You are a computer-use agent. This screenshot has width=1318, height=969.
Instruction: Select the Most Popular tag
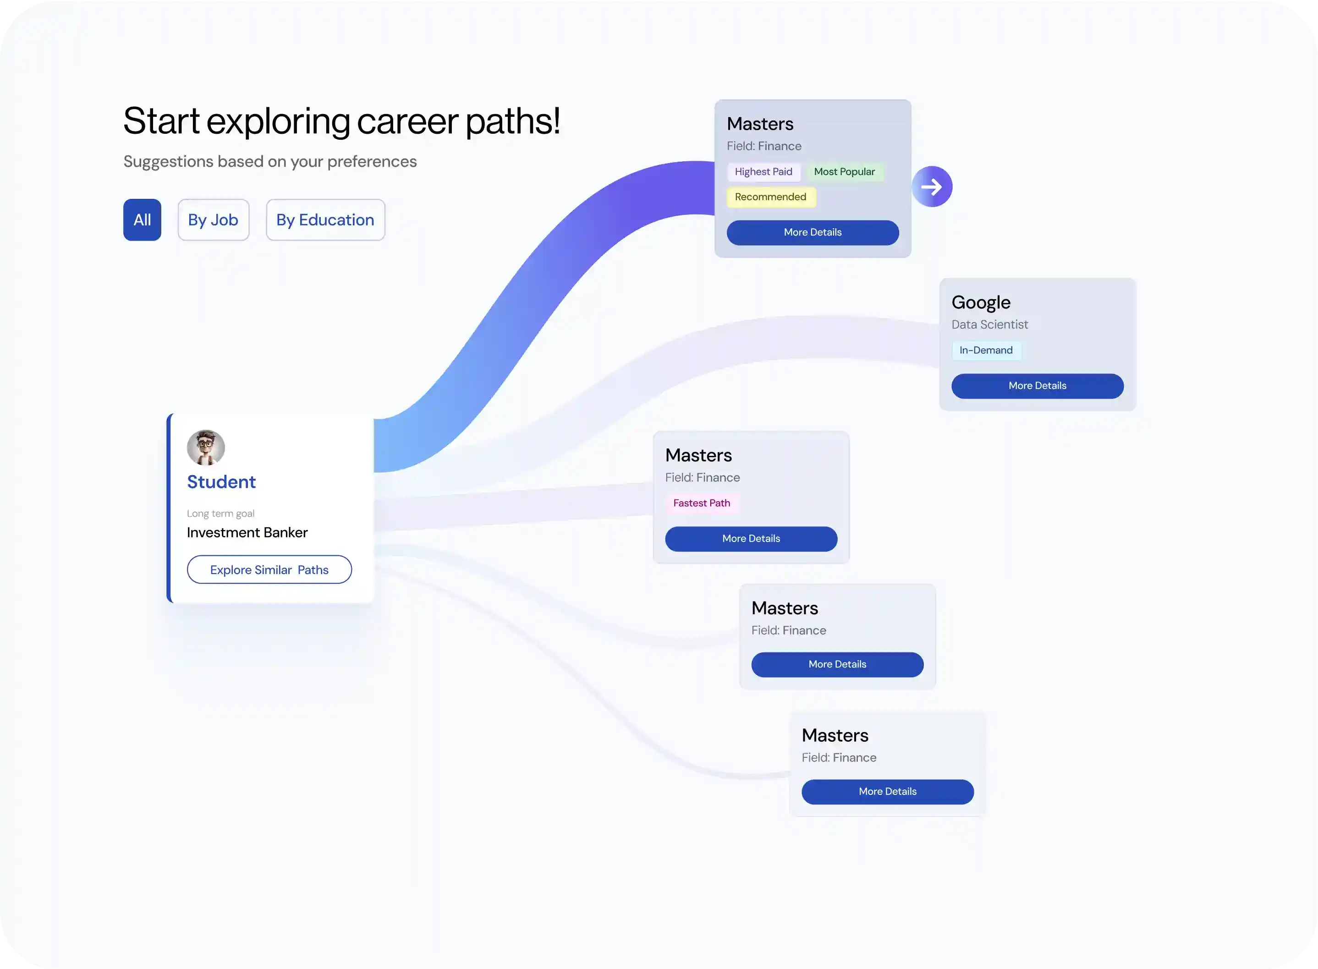[845, 171]
